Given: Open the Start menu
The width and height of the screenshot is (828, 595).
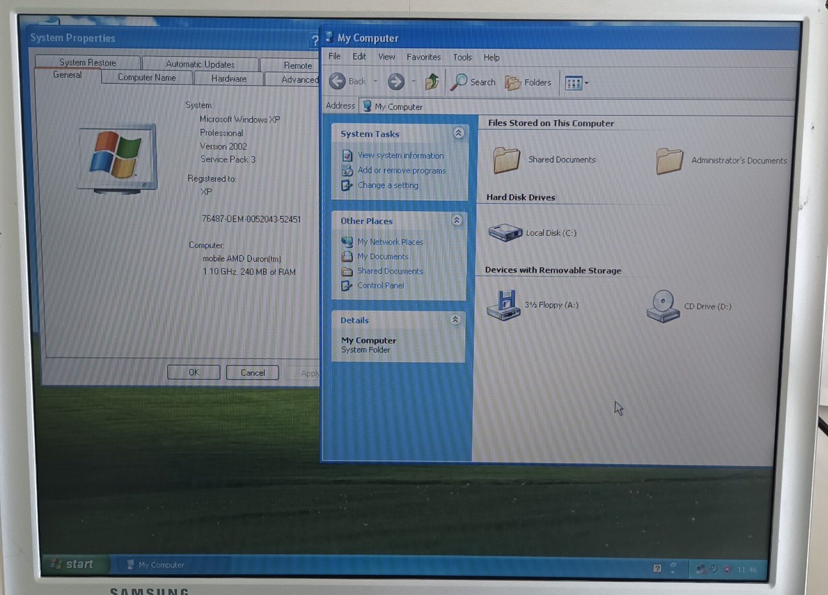Looking at the screenshot, I should (76, 564).
